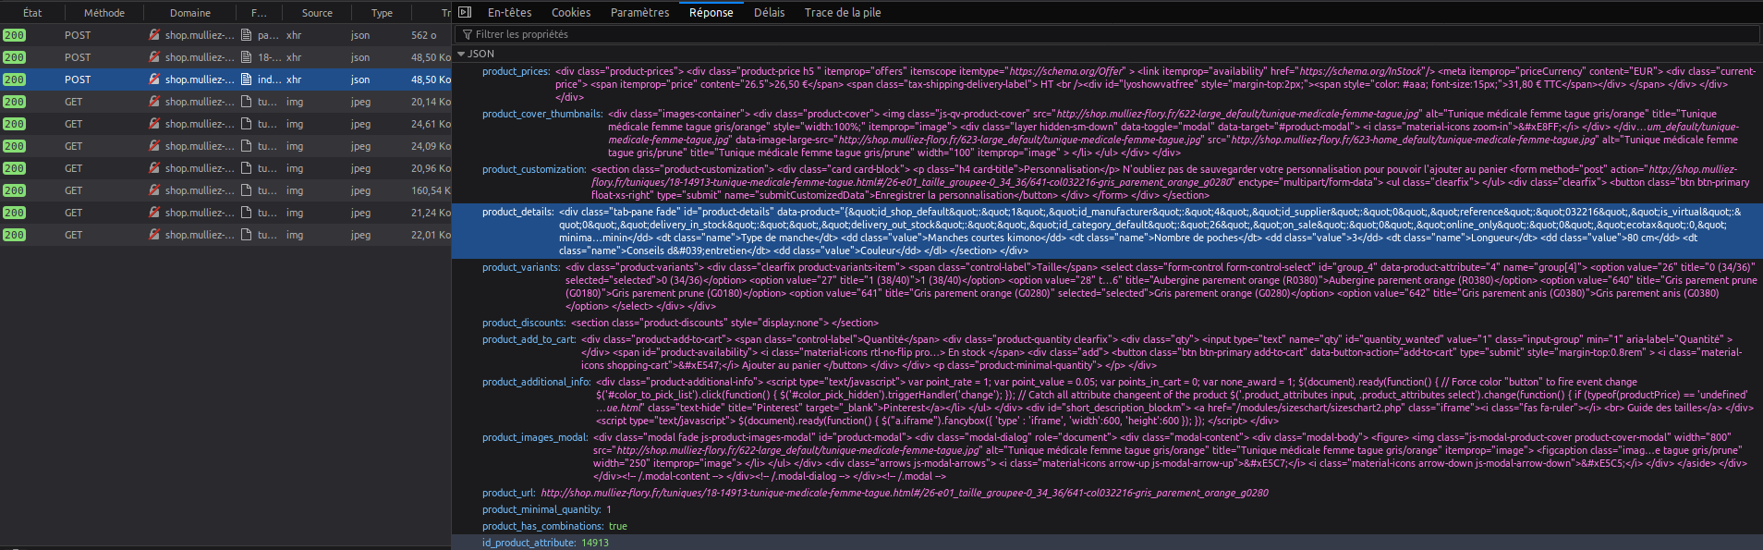Click the file icon in the 22,01 Ko row

(x=247, y=235)
